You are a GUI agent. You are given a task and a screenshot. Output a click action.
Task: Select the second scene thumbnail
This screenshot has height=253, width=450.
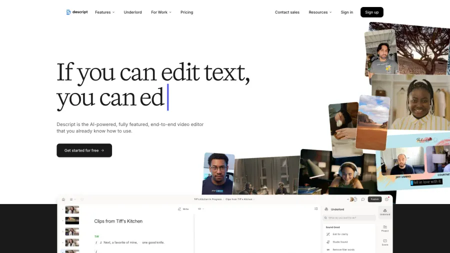coord(72,220)
